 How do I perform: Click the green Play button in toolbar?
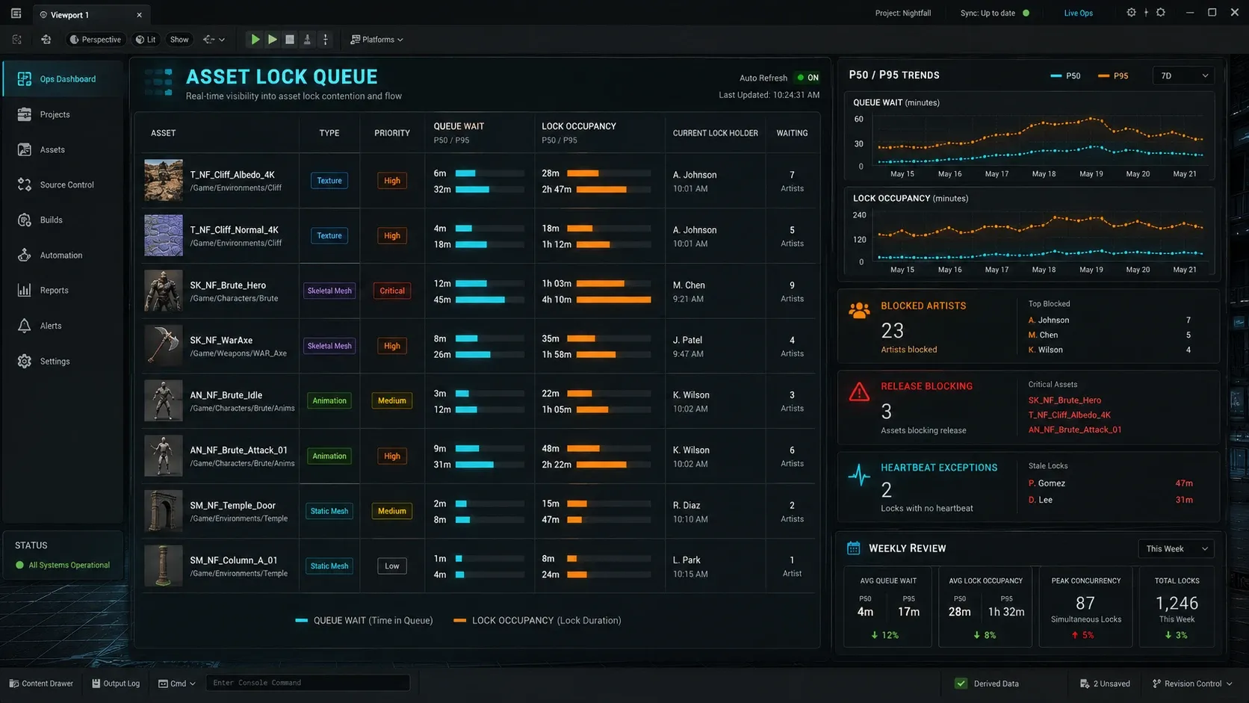click(255, 40)
